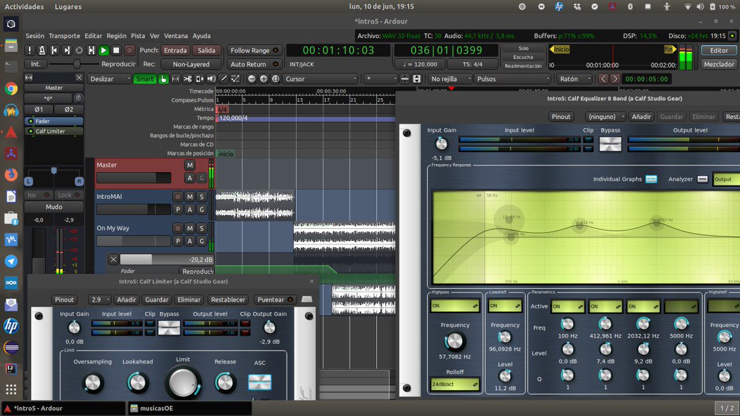Click Pinout in Calf Limiter window

64,300
